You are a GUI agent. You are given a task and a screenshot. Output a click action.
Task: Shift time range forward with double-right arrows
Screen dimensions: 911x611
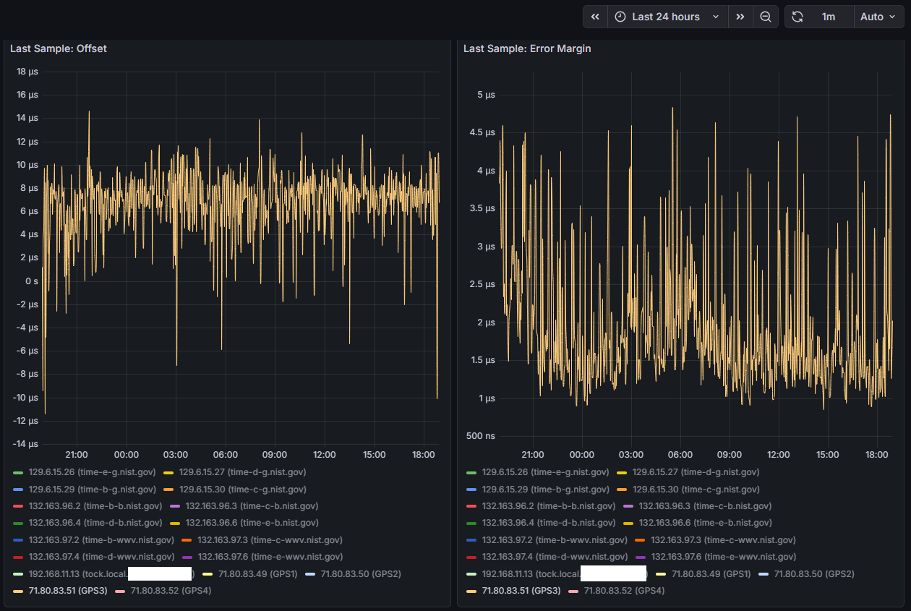pos(740,17)
